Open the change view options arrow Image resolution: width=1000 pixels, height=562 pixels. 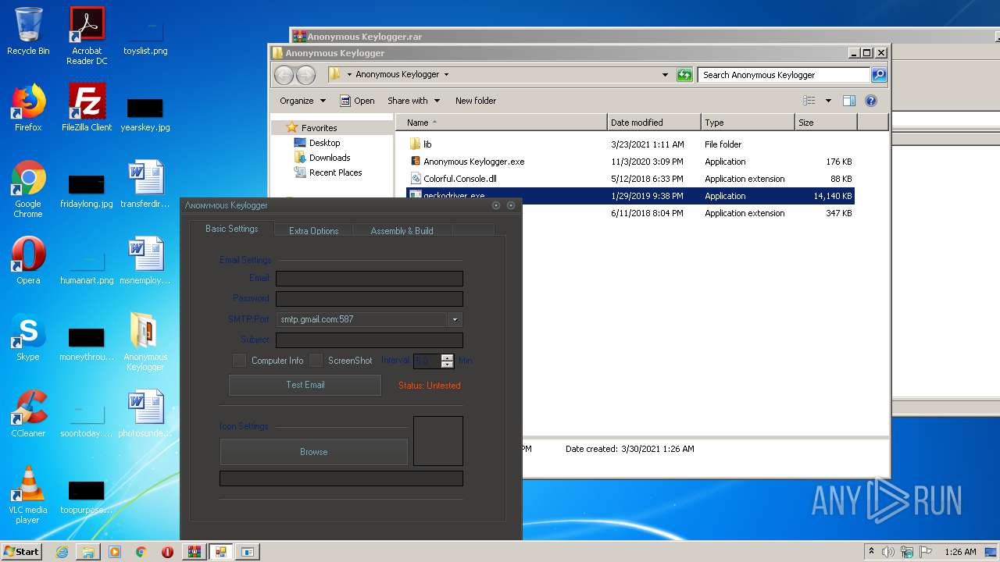828,101
